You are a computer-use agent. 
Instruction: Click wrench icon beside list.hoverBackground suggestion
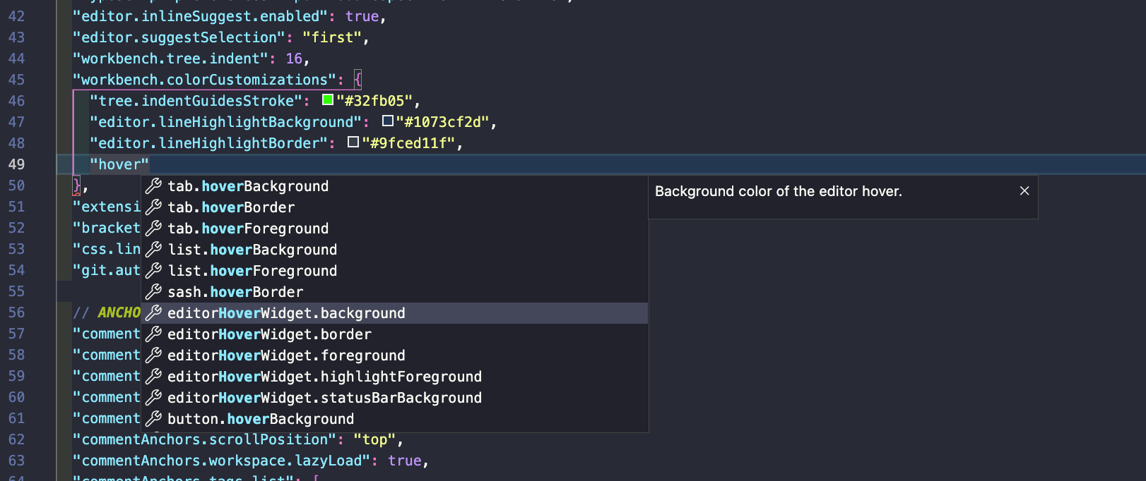click(153, 250)
